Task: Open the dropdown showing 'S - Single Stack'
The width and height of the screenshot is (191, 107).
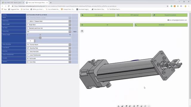Action: (x=49, y=25)
